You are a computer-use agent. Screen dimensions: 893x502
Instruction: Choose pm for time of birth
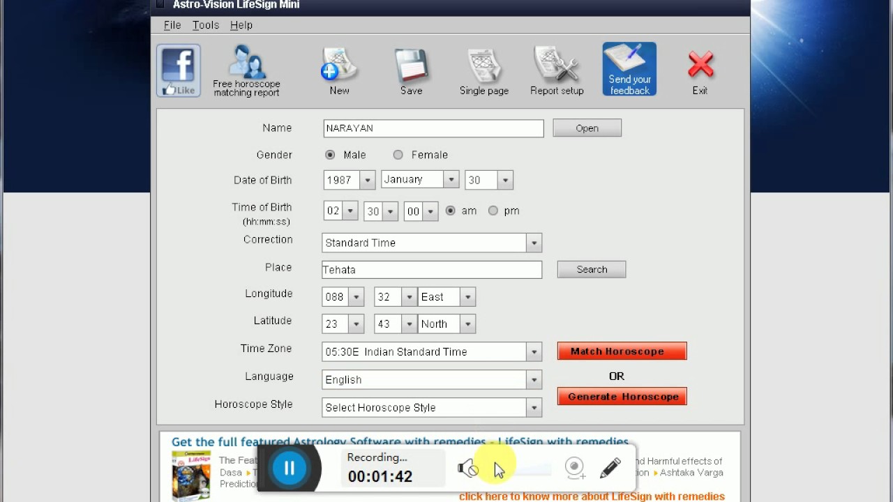[493, 211]
